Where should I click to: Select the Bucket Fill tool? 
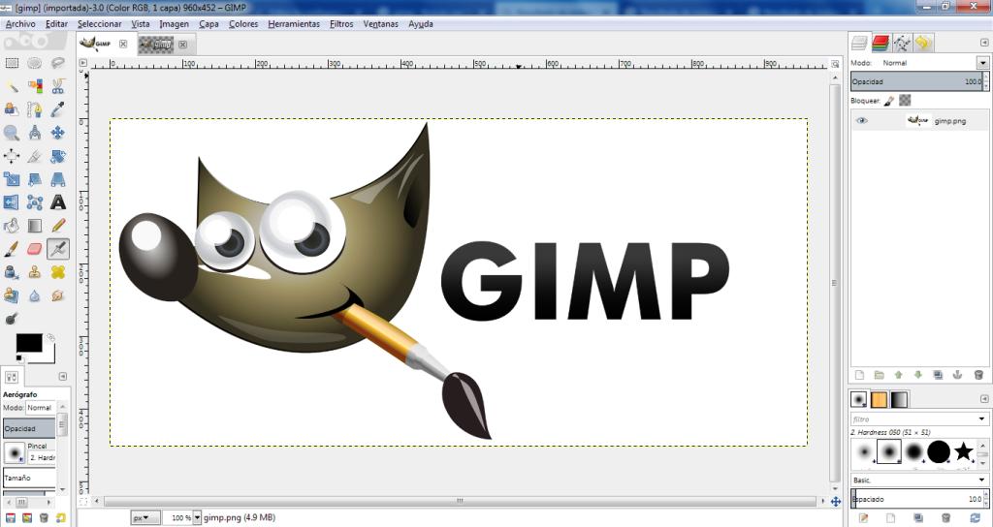pyautogui.click(x=12, y=225)
